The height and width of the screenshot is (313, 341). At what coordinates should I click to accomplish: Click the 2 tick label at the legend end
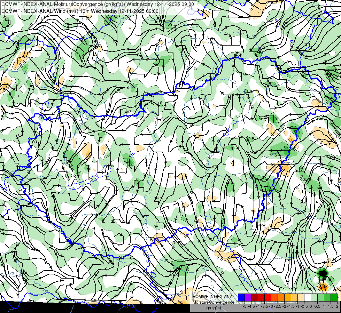click(337, 306)
